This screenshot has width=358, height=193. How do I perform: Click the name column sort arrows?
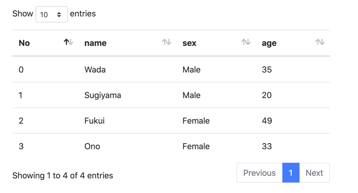click(166, 42)
